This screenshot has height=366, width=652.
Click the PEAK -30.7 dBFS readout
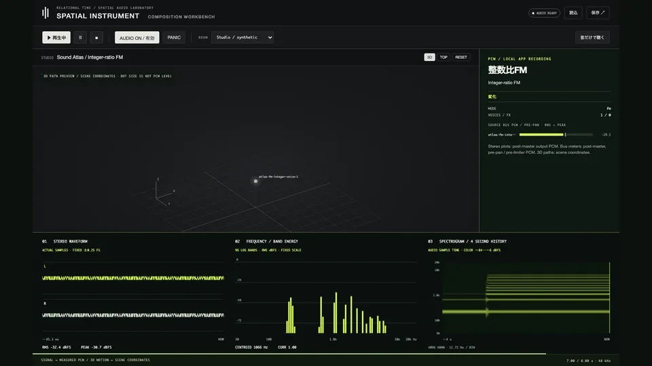pyautogui.click(x=96, y=347)
